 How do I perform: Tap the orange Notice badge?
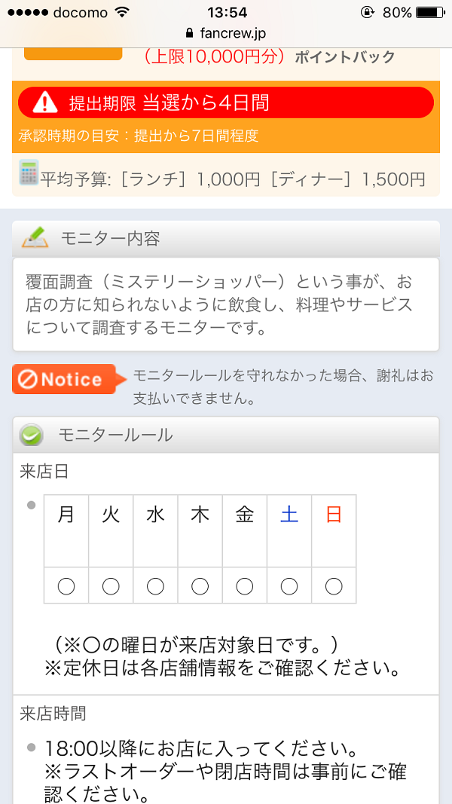pyautogui.click(x=65, y=379)
